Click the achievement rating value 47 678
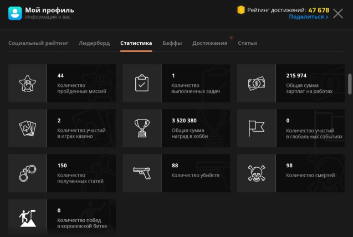Viewport: 353px width, 237px height. pos(319,10)
